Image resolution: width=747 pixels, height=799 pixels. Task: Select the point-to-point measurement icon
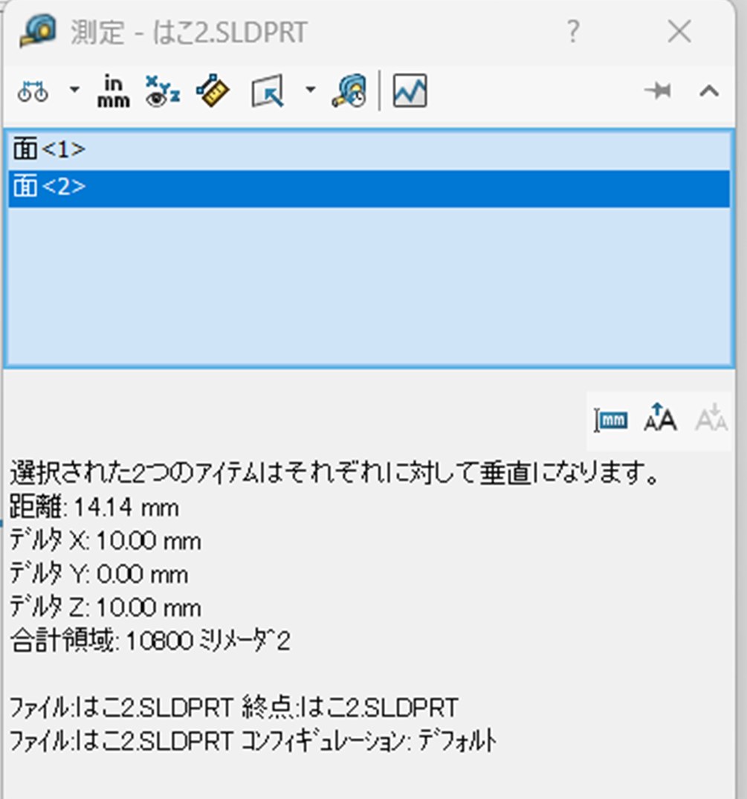coord(213,91)
